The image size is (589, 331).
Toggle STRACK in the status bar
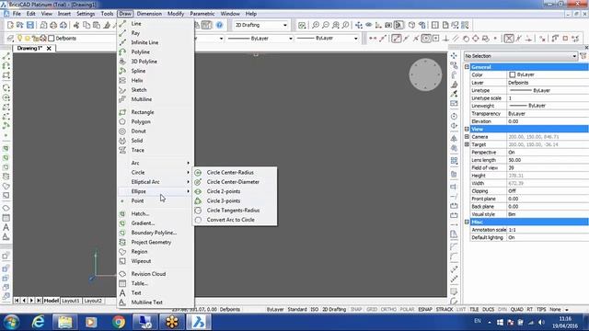point(445,309)
